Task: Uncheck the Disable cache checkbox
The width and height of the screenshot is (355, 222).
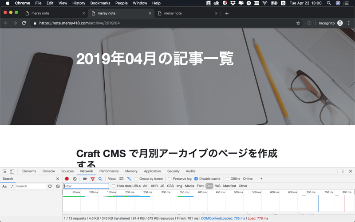Action: click(x=196, y=179)
